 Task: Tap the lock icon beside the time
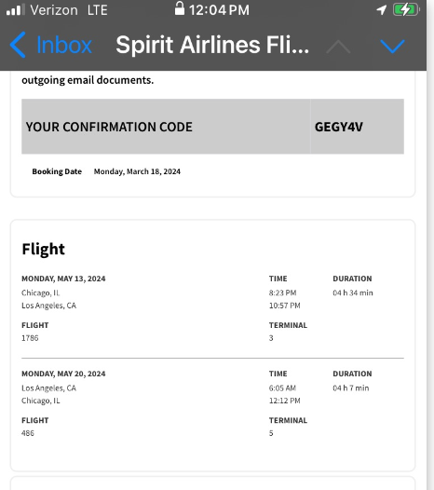click(x=180, y=8)
